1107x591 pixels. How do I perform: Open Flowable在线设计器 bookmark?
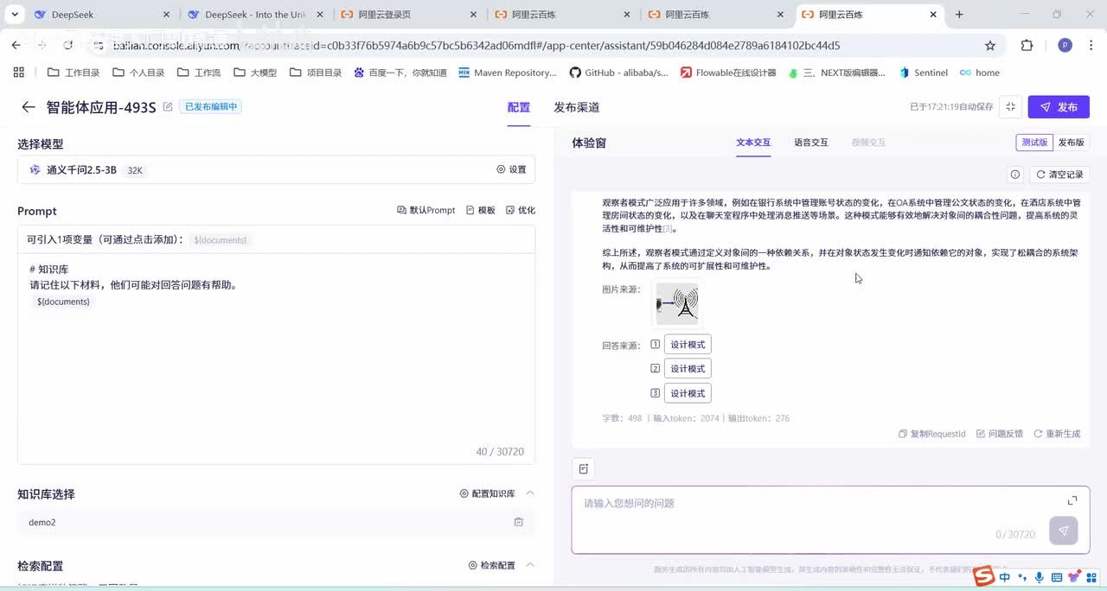pos(729,73)
